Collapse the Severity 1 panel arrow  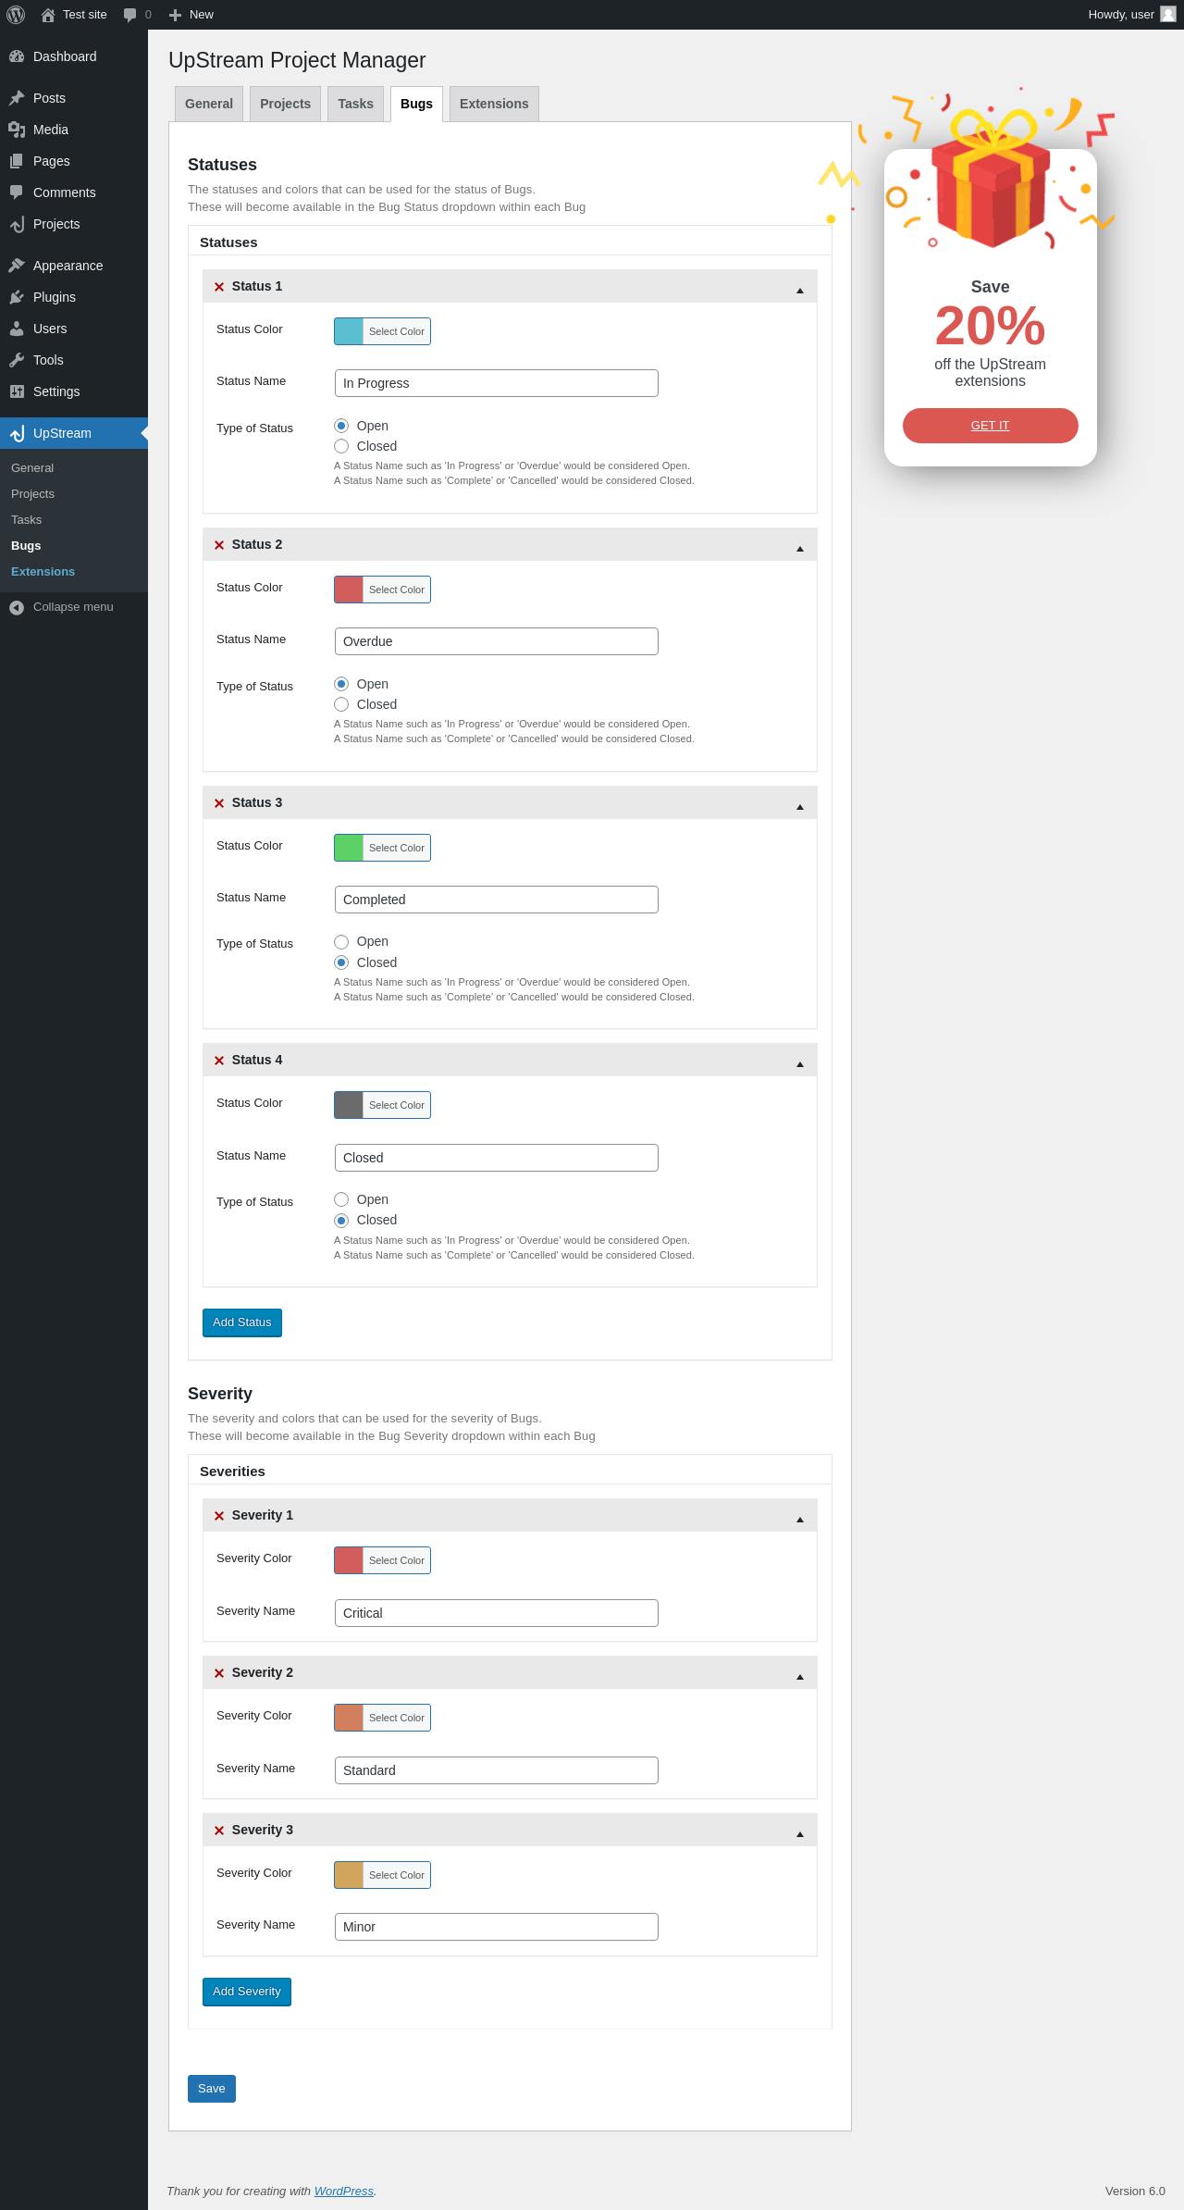[800, 1520]
